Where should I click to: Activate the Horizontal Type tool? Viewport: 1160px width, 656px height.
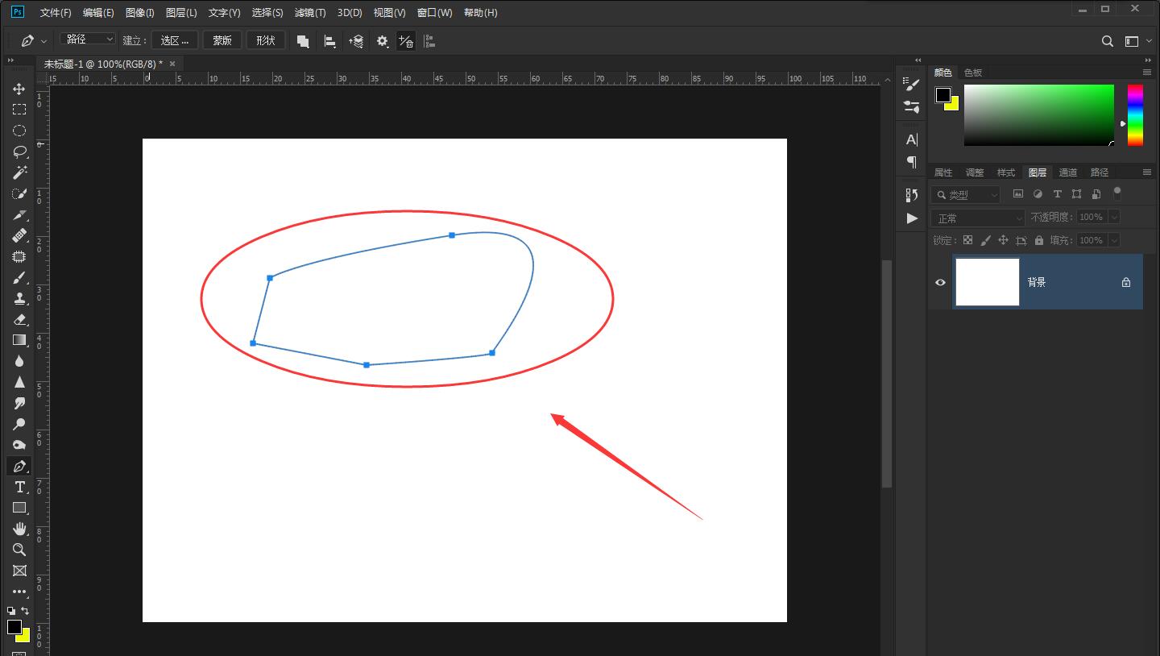point(19,487)
